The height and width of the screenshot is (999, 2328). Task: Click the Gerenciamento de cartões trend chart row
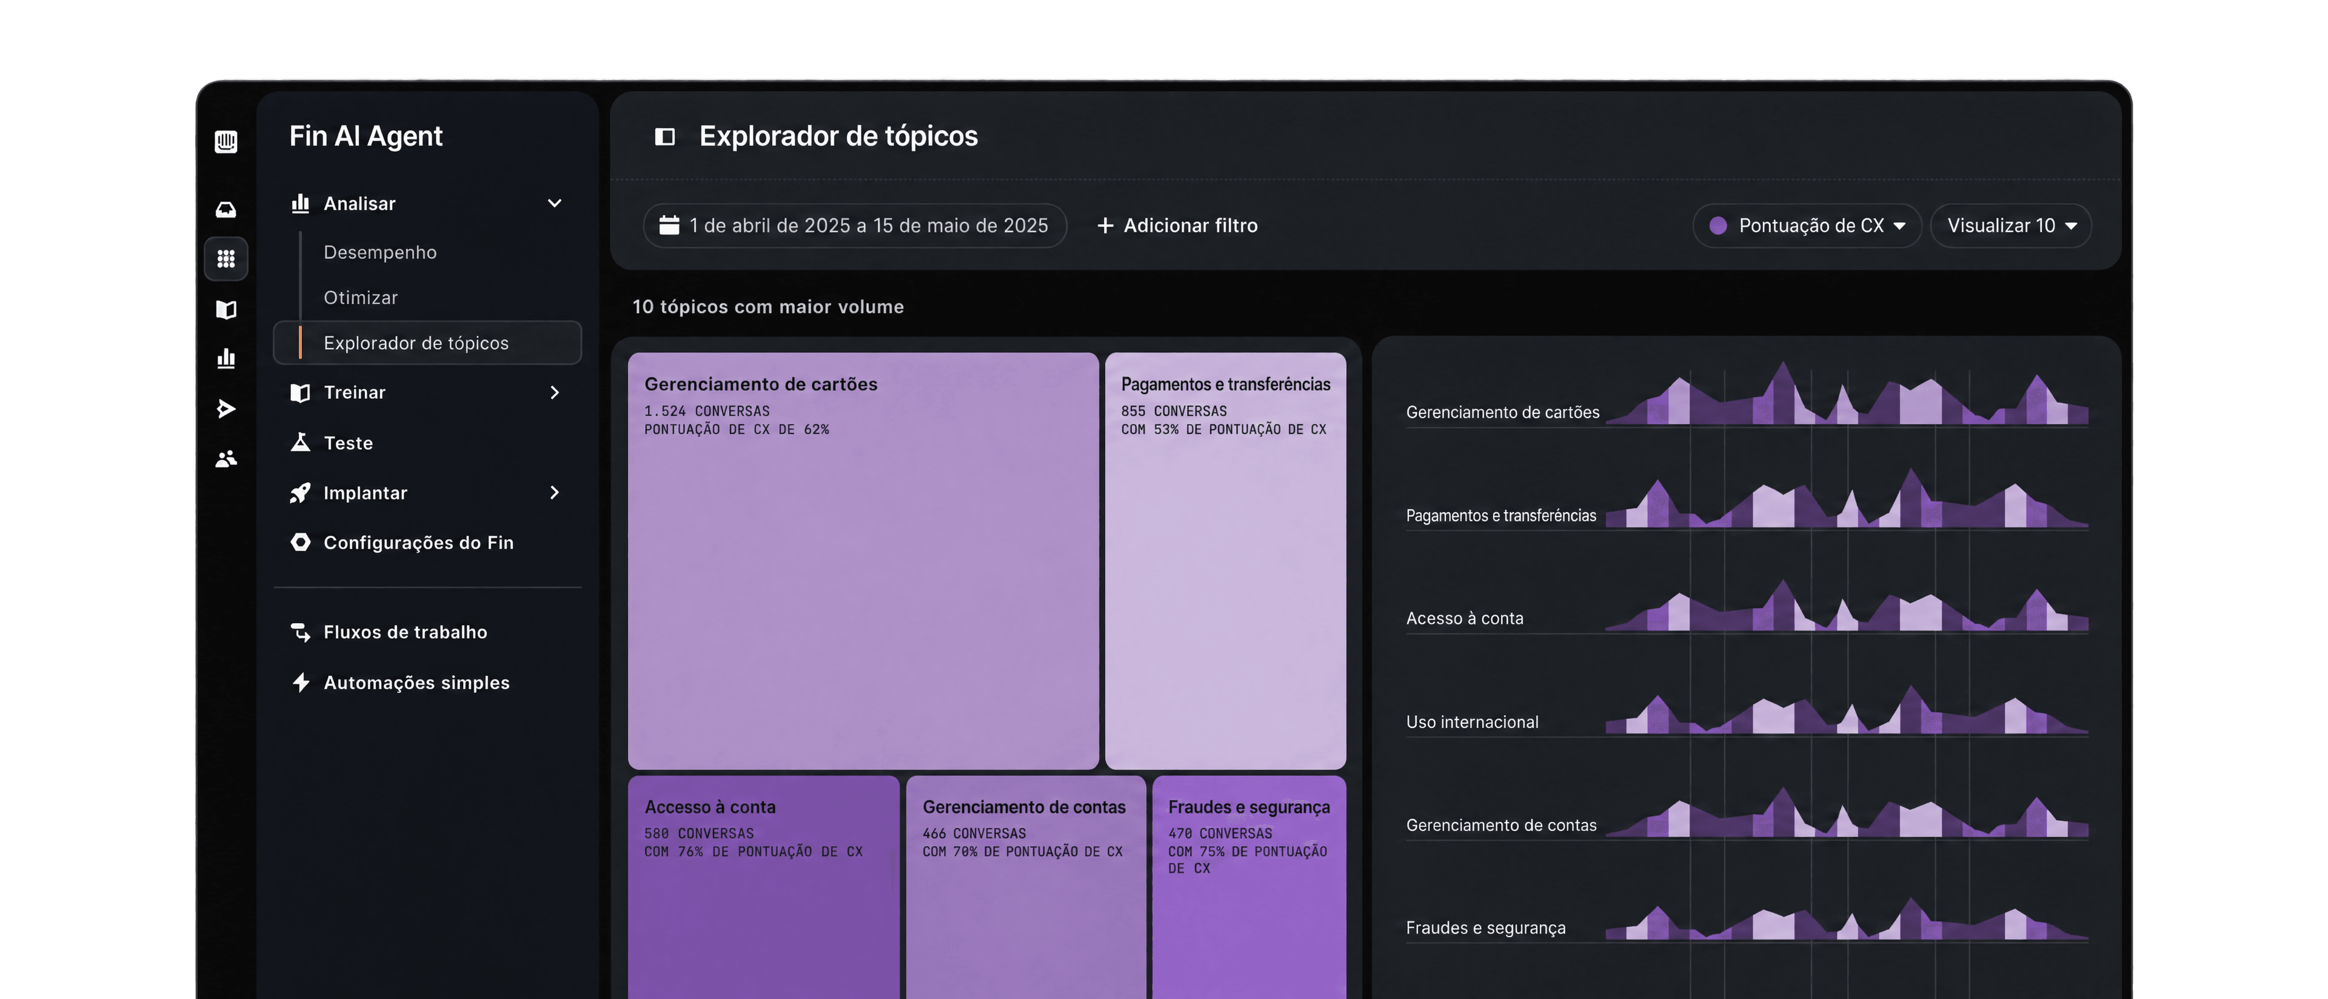point(1747,396)
